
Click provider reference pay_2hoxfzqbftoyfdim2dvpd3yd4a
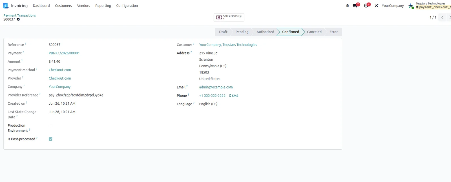(x=76, y=95)
